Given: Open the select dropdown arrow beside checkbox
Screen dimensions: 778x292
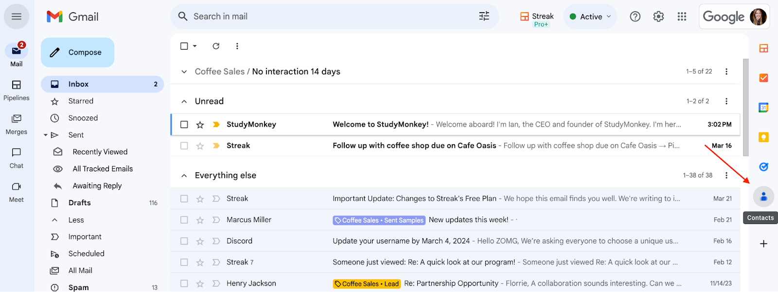Looking at the screenshot, I should click(194, 46).
